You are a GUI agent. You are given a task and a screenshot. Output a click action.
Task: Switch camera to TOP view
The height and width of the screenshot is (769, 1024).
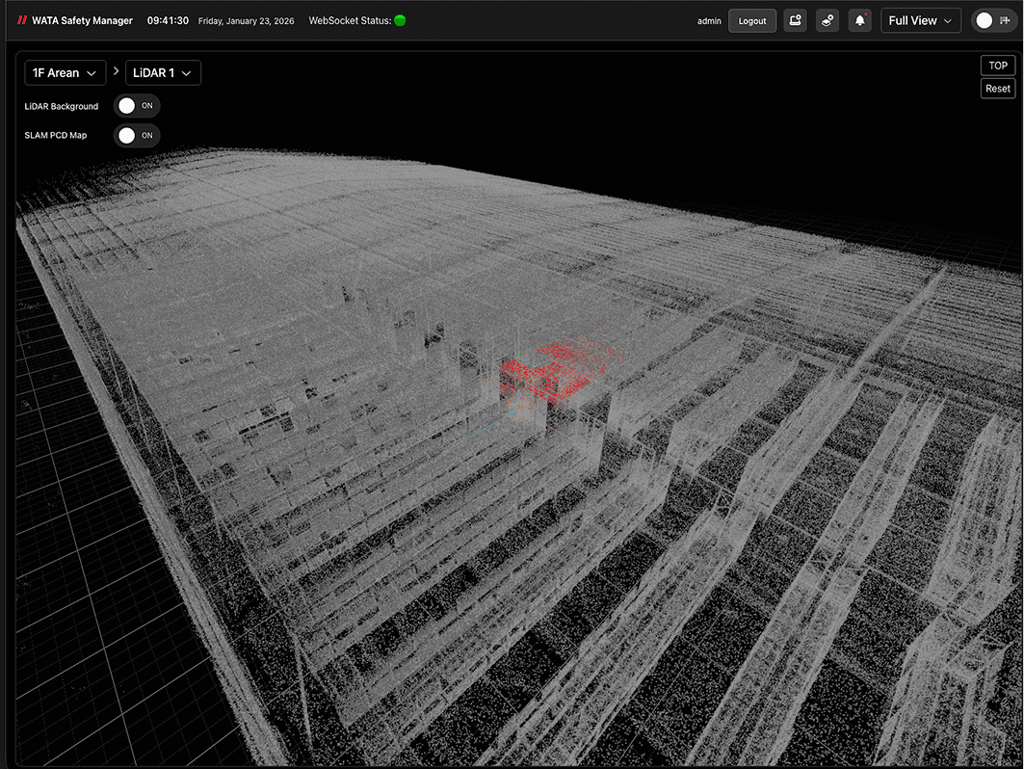pos(998,66)
